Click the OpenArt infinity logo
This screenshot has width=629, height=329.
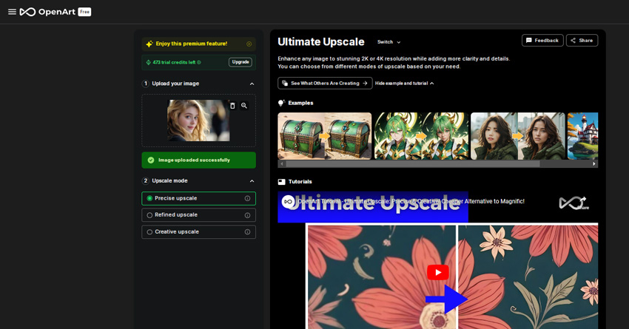click(x=27, y=12)
